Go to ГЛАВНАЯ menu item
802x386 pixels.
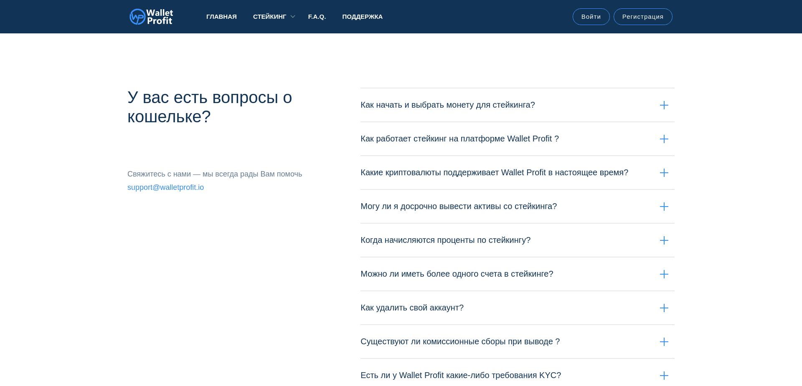[x=221, y=17]
